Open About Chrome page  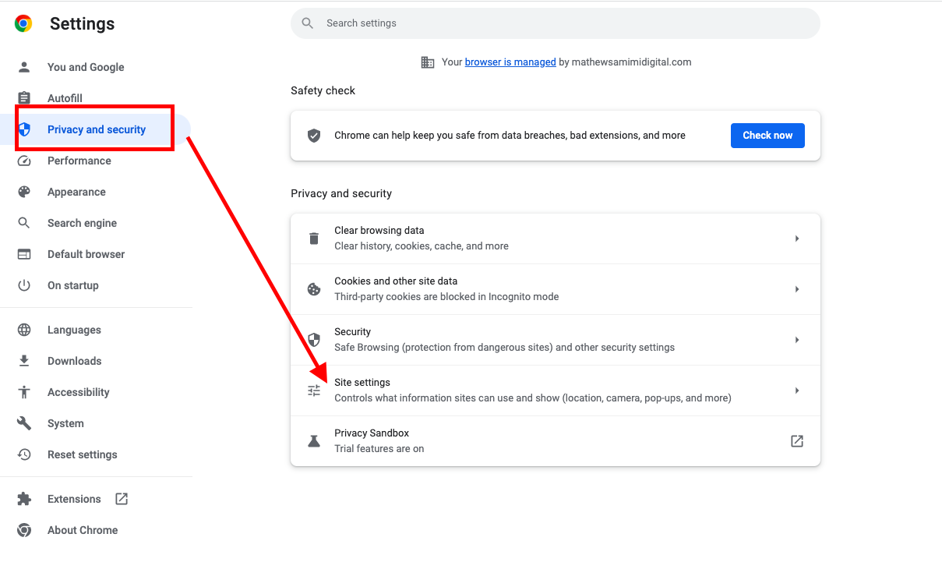[x=82, y=530]
